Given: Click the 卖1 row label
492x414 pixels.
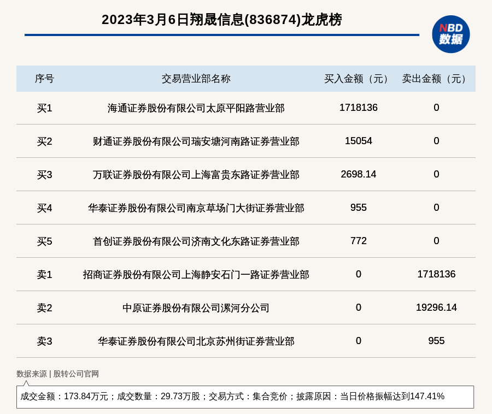Looking at the screenshot, I should coord(45,275).
